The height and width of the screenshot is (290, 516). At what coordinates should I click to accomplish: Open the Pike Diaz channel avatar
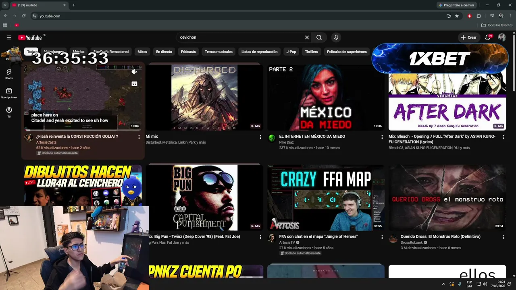[272, 138]
